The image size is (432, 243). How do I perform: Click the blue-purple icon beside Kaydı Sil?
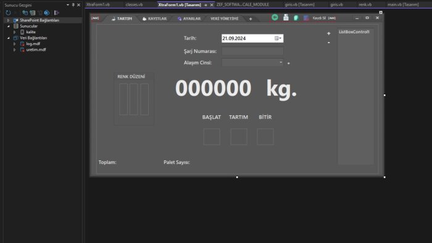point(306,18)
